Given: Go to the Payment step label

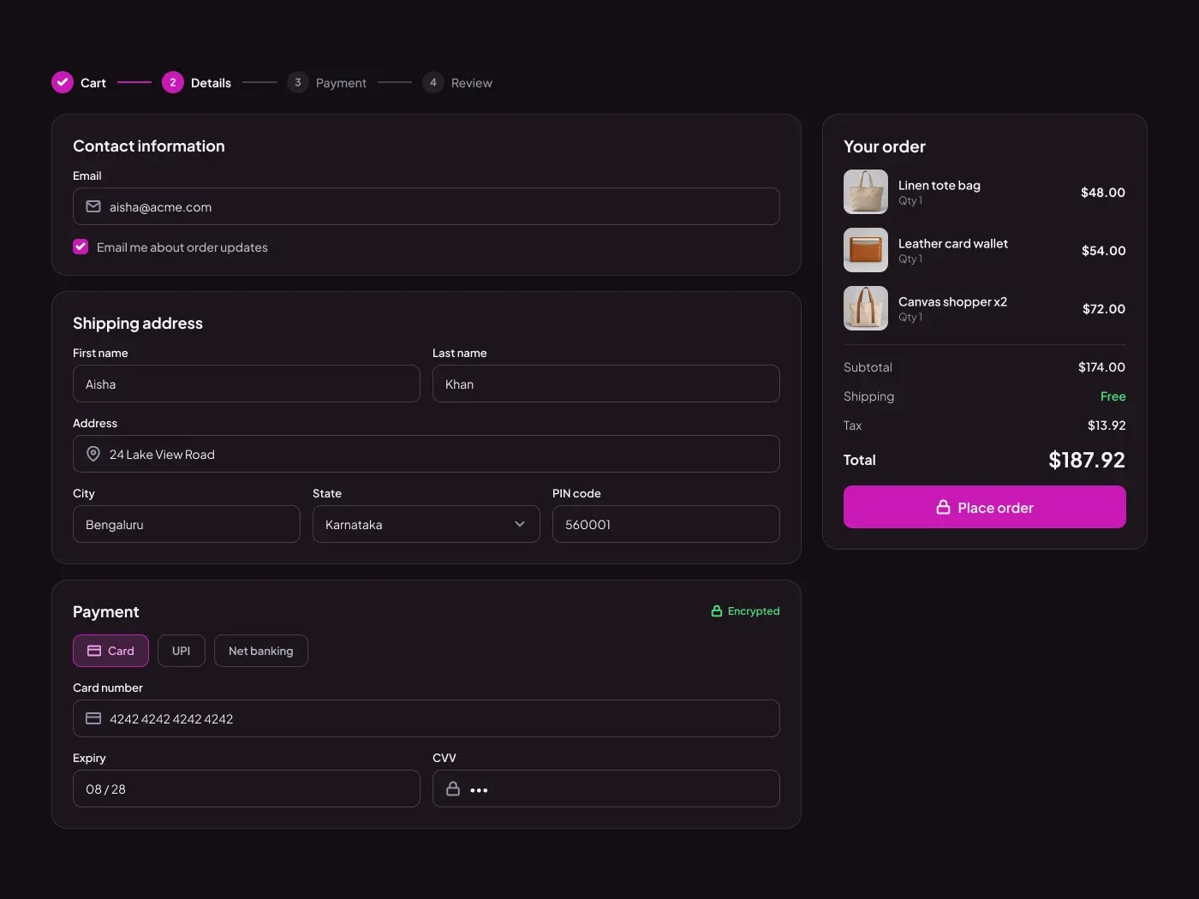Looking at the screenshot, I should click(x=341, y=83).
